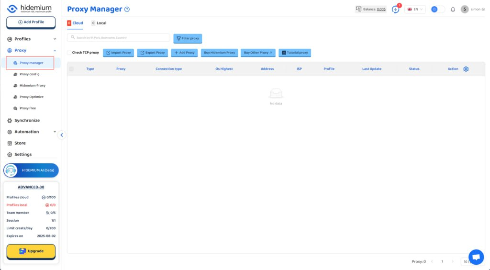Collapse the sidebar with arrow button
This screenshot has height=270, width=490.
pyautogui.click(x=62, y=135)
